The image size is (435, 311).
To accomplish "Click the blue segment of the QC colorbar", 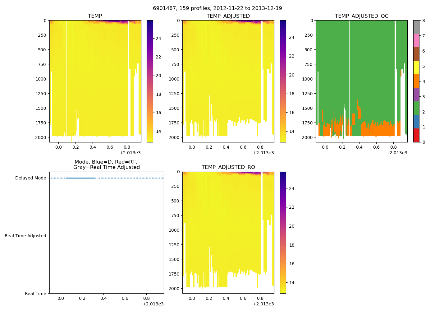I will point(416,122).
